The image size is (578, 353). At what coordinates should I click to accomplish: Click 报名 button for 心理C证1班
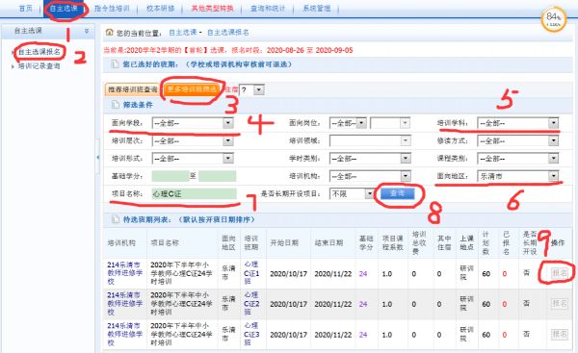pyautogui.click(x=559, y=273)
